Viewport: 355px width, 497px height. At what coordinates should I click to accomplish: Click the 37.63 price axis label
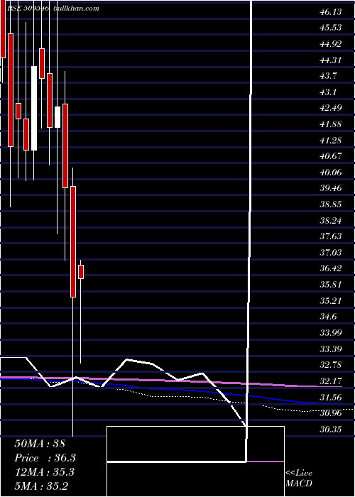click(x=331, y=236)
